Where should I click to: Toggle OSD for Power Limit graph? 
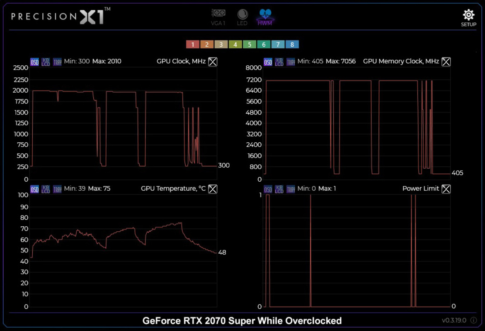click(268, 189)
